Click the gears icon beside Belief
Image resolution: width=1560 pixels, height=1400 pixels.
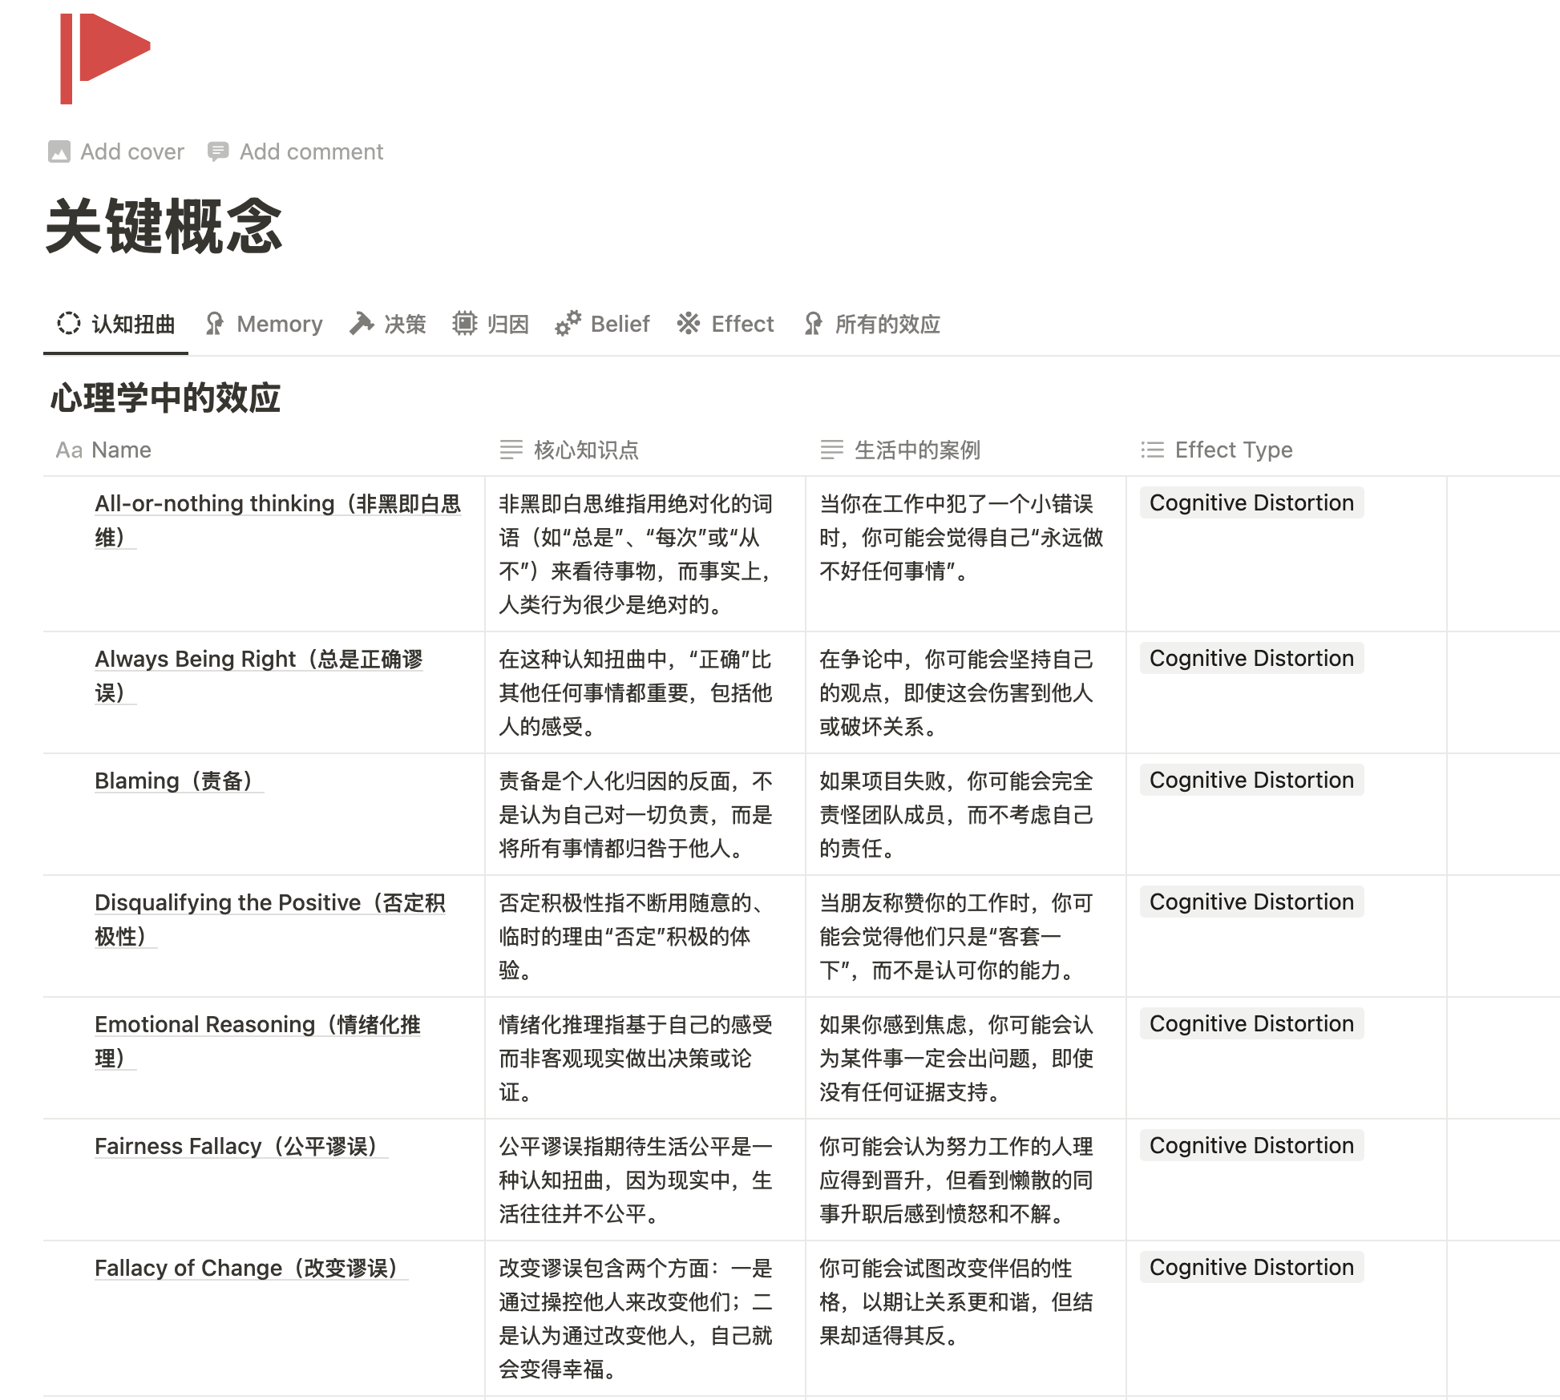pos(568,324)
